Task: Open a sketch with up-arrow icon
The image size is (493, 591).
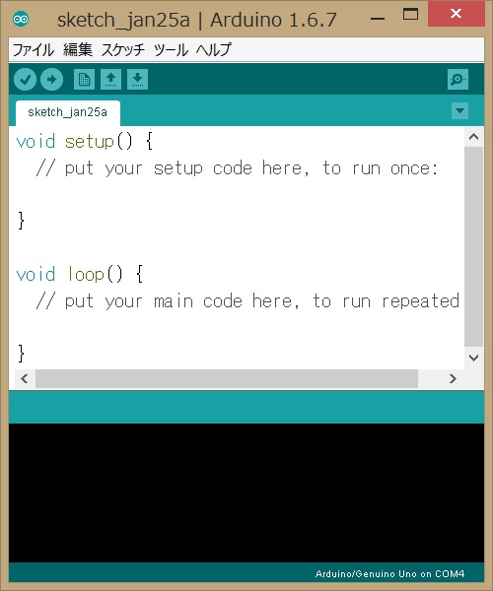Action: coord(110,80)
